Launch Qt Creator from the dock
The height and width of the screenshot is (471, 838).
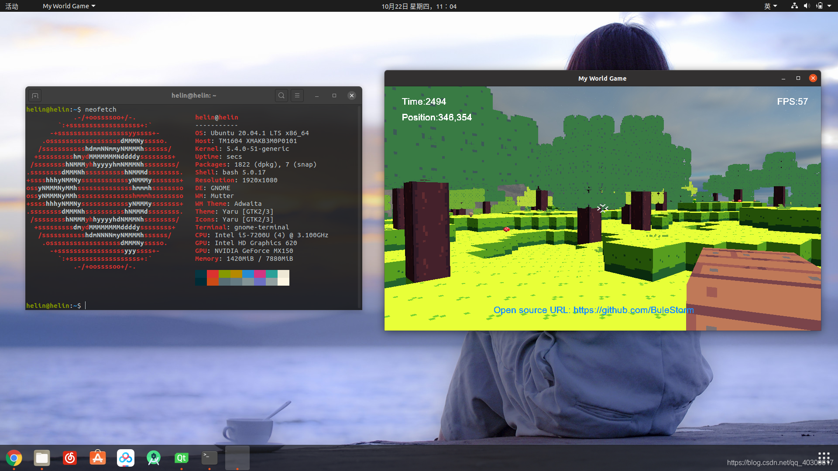[x=182, y=458]
